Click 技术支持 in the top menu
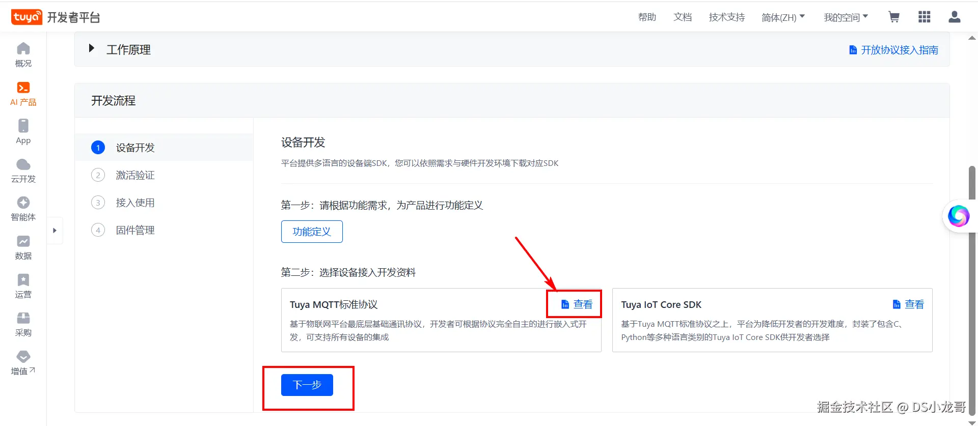The width and height of the screenshot is (978, 426). point(727,17)
